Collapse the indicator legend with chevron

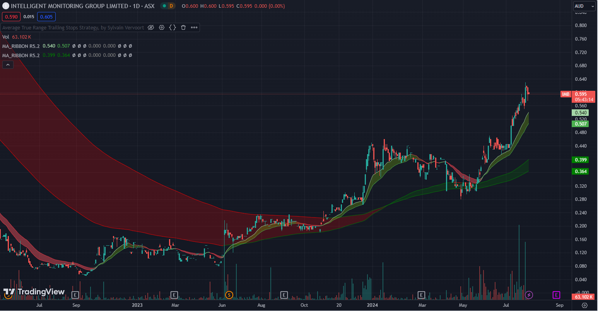(8, 65)
